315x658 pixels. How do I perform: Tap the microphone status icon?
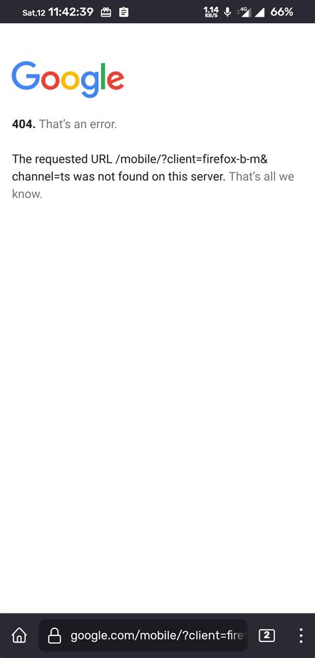click(x=228, y=12)
